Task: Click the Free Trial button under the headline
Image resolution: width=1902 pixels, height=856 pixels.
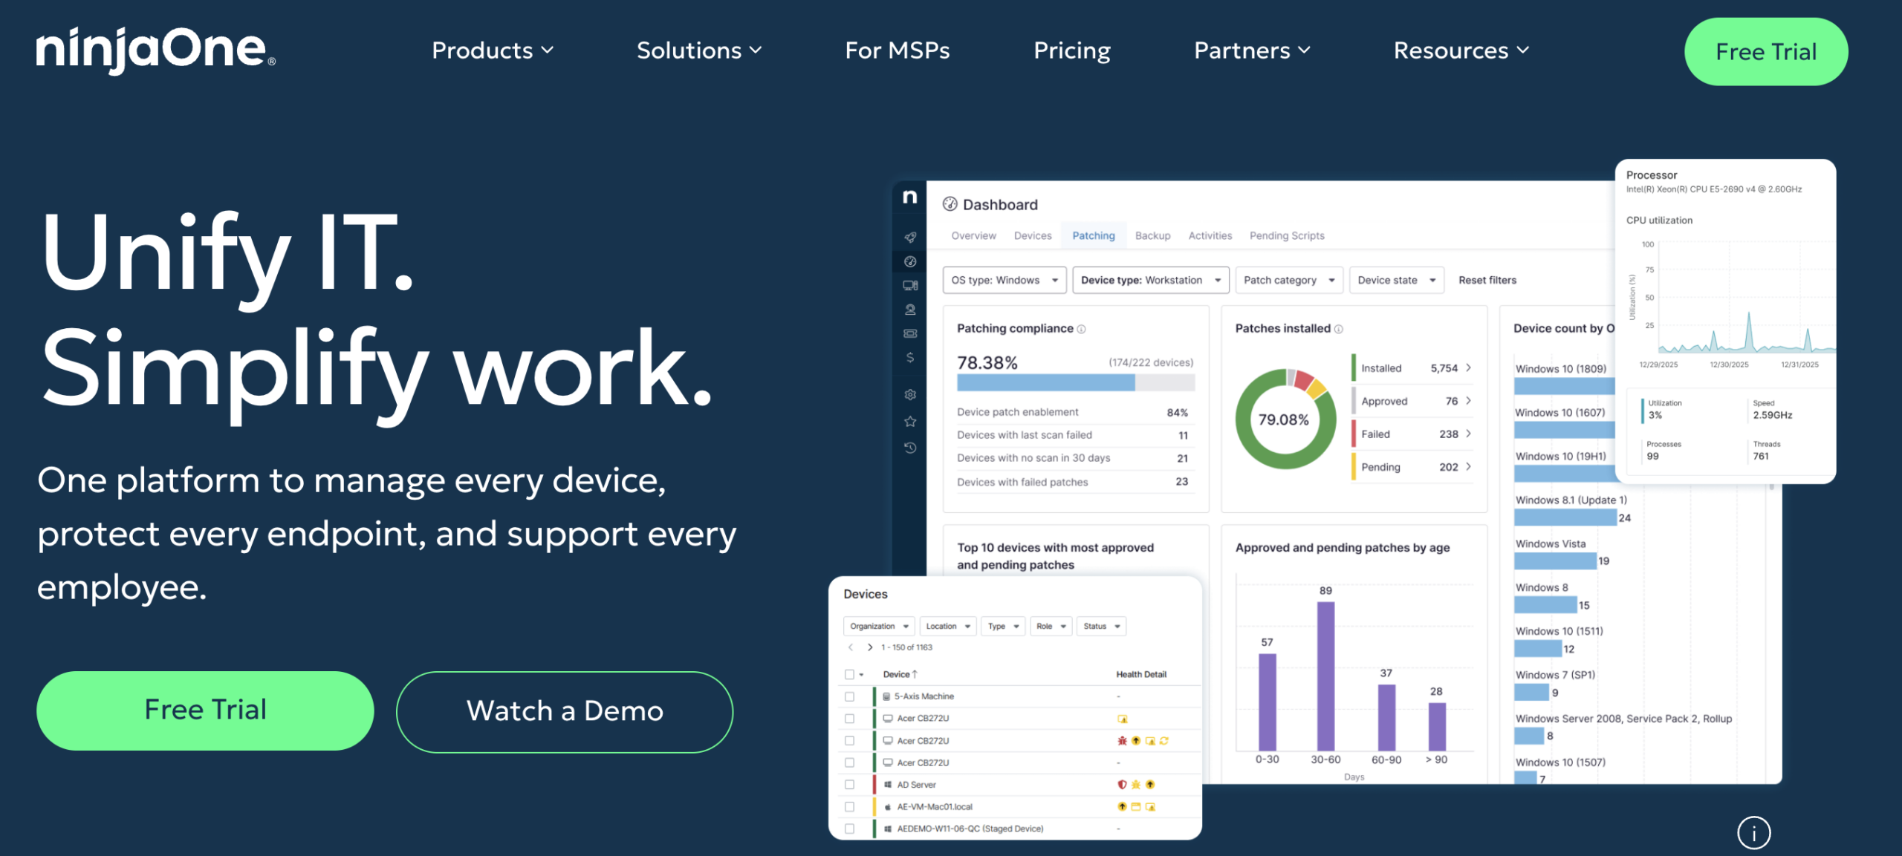Action: tap(205, 710)
